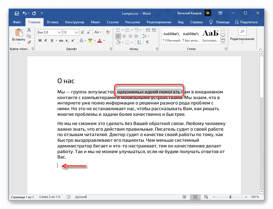Viewport: 273px width, 209px height.
Task: Open the font size dropdown
Action: [x=77, y=32]
